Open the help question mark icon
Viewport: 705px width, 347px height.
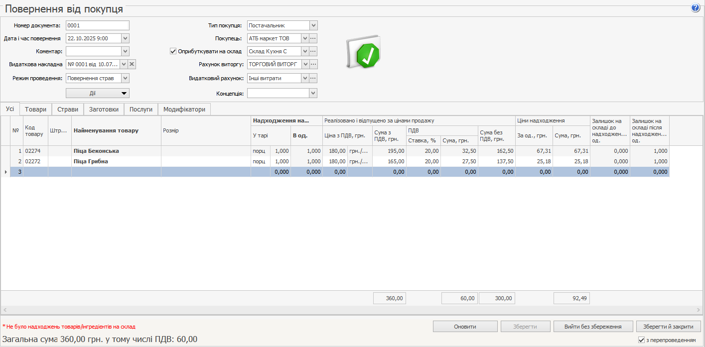pyautogui.click(x=696, y=8)
